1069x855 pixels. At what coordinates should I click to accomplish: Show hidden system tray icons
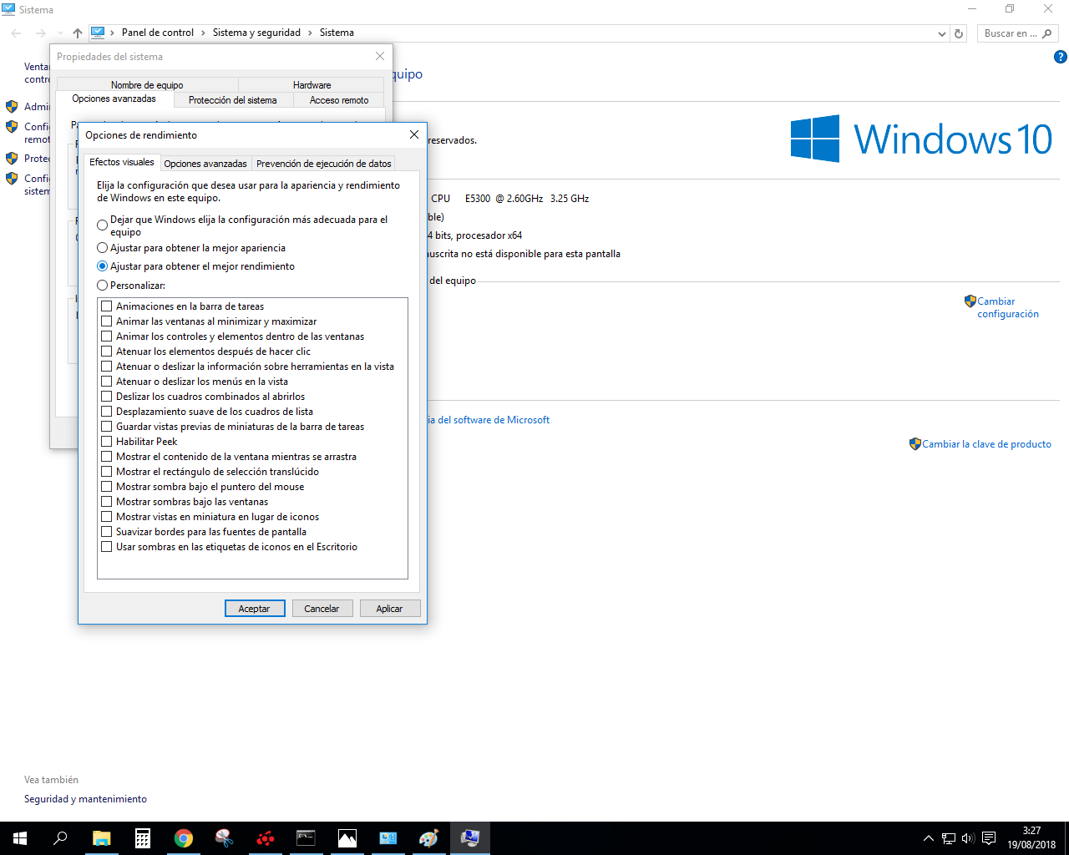pyautogui.click(x=928, y=838)
